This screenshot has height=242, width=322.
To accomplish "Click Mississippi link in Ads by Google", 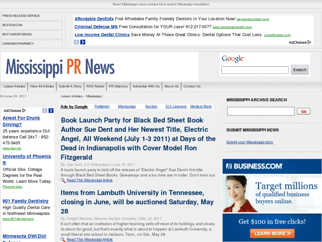I will point(127,107).
